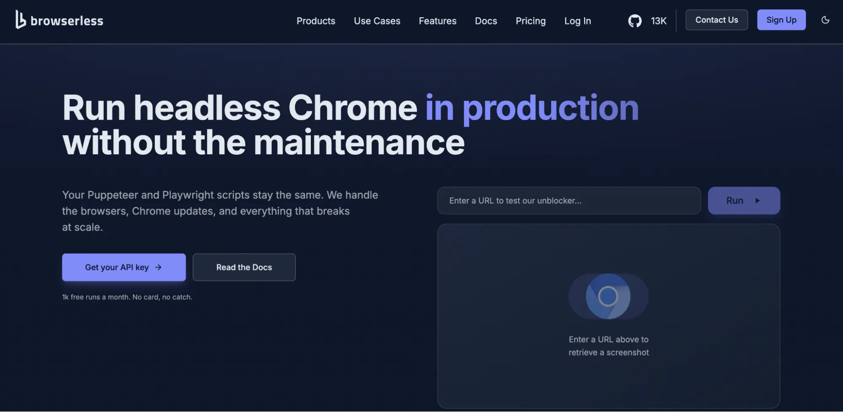Open the Products menu

point(316,21)
